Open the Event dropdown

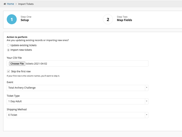coord(78,88)
